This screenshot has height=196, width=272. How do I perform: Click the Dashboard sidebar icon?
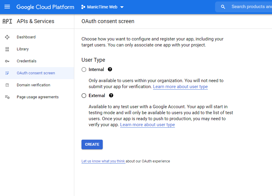click(7, 37)
